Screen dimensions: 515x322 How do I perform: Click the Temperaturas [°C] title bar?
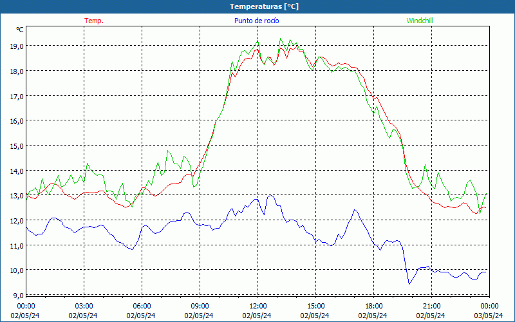coord(257,6)
